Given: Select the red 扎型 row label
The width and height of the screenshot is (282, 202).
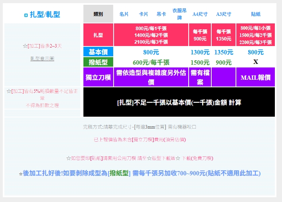Looking at the screenshot, I should coord(98,35).
